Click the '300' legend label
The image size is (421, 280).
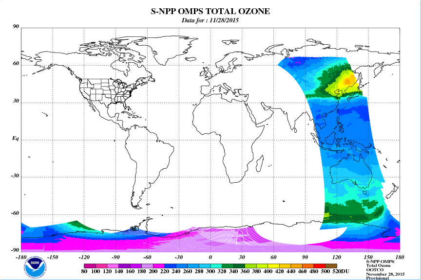210,271
